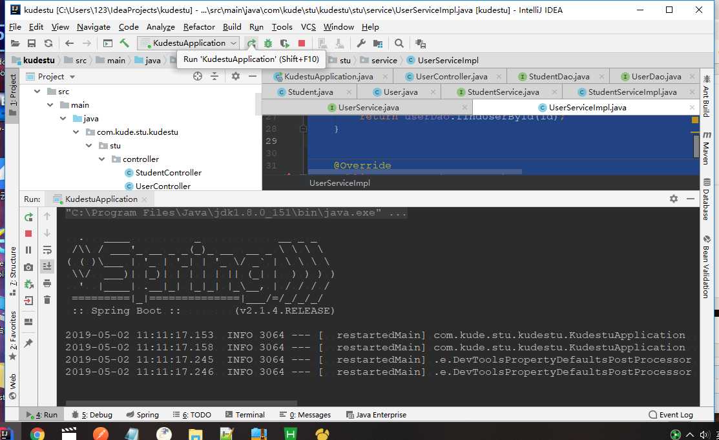The image size is (719, 440).
Task: Click the Search Everywhere magnifier icon
Action: pos(399,43)
